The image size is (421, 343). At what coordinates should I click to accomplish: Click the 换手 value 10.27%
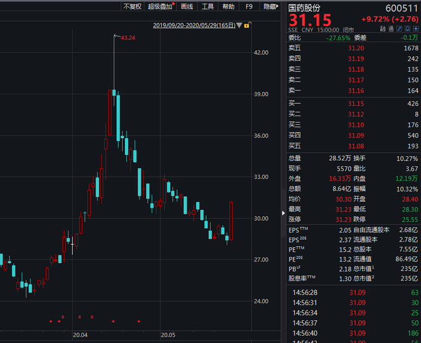(407, 159)
